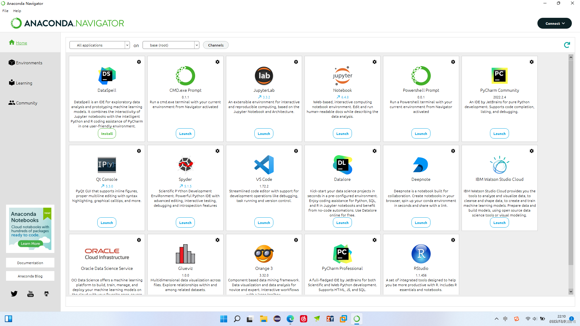Click the VS Code logo icon
This screenshot has height=326, width=580.
[x=264, y=165]
